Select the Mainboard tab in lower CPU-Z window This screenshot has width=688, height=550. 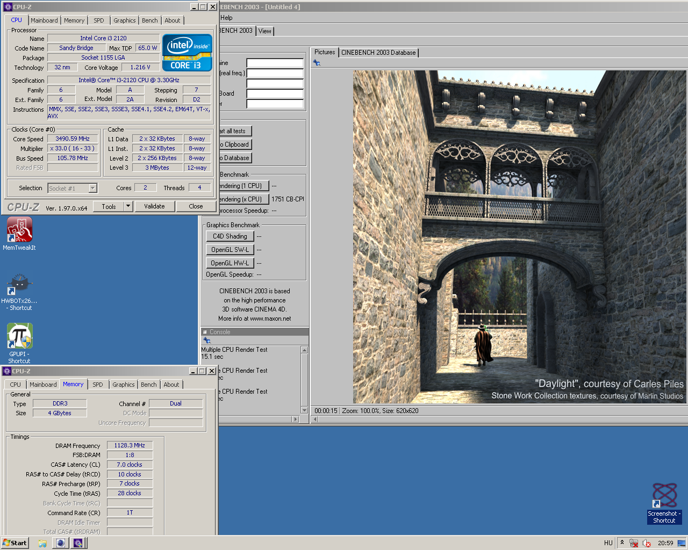pyautogui.click(x=43, y=385)
